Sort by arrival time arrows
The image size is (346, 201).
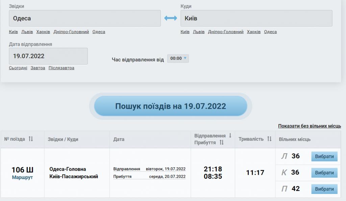coord(222,142)
